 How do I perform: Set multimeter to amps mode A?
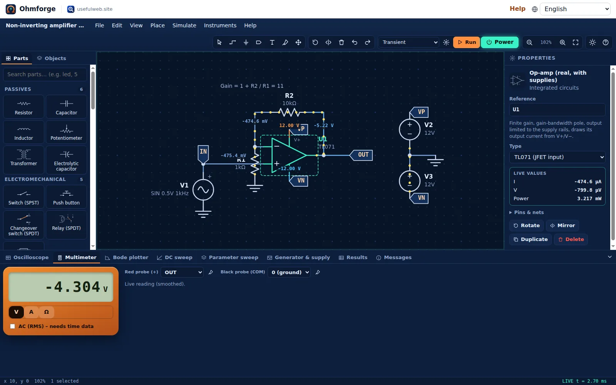point(31,312)
